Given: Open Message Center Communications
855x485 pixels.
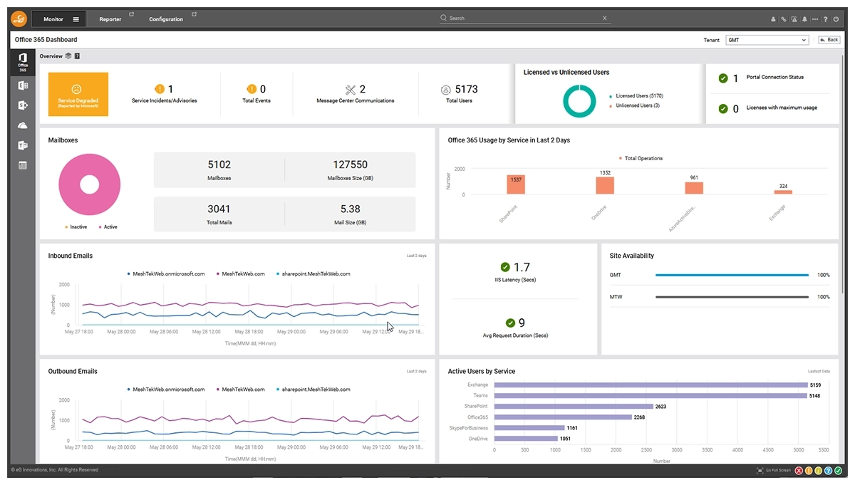Looking at the screenshot, I should point(356,93).
